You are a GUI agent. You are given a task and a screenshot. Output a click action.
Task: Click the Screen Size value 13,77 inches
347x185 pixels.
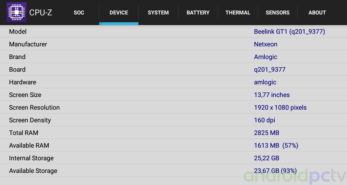[x=272, y=95]
